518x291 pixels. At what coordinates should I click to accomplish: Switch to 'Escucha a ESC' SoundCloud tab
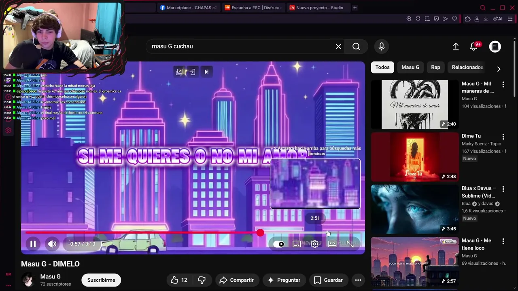pos(253,8)
